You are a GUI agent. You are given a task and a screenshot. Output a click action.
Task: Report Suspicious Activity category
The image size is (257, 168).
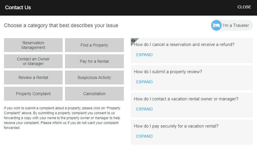pos(94,77)
